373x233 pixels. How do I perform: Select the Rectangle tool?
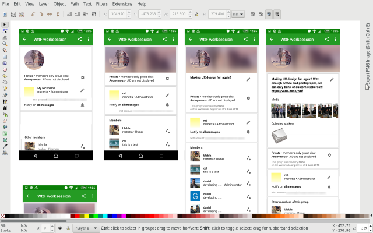[5, 57]
